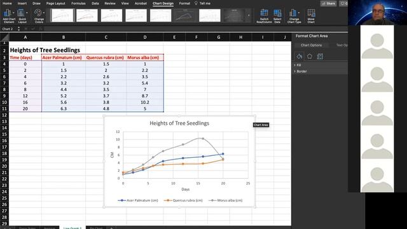The image size is (407, 229).
Task: Expand the chart styles gallery arrow
Action: pyautogui.click(x=249, y=15)
